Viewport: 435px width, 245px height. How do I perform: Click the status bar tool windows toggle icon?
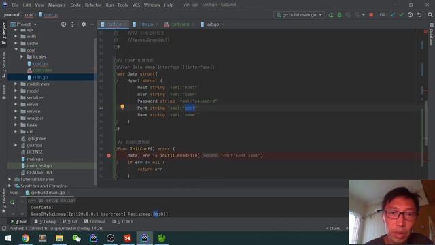[4, 229]
